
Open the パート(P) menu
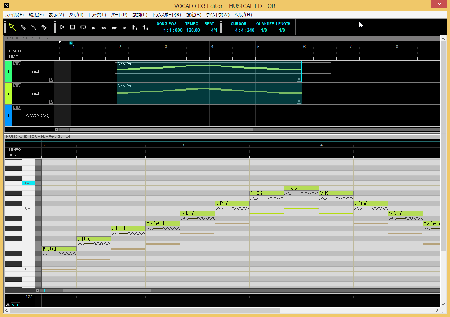tap(119, 15)
